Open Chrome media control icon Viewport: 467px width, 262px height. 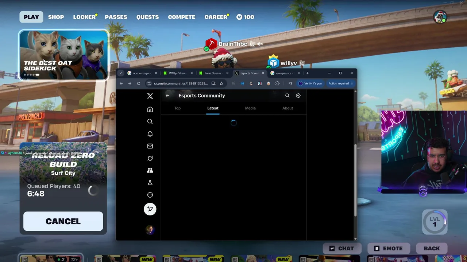(290, 83)
